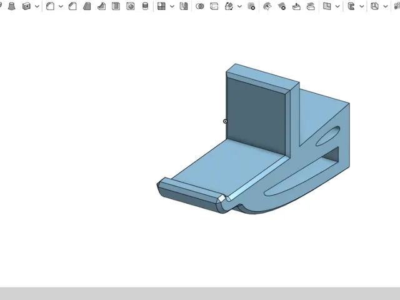Select the Fillet tool
This screenshot has height=300, width=400.
tap(50, 6)
